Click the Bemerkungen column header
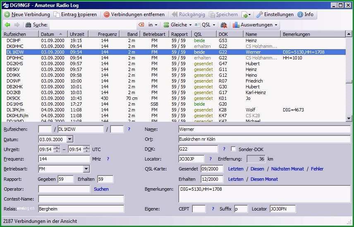The width and height of the screenshot is (354, 227). coord(313,34)
